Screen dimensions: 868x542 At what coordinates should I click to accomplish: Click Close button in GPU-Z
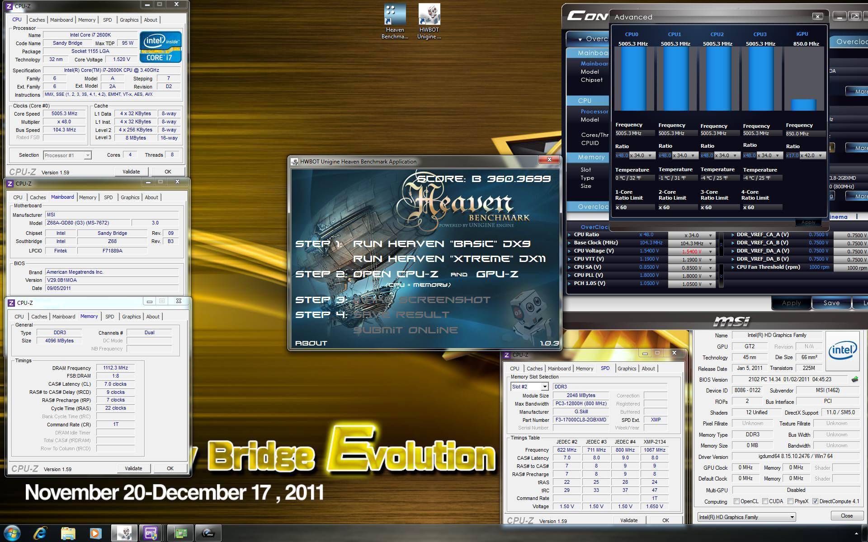click(846, 516)
